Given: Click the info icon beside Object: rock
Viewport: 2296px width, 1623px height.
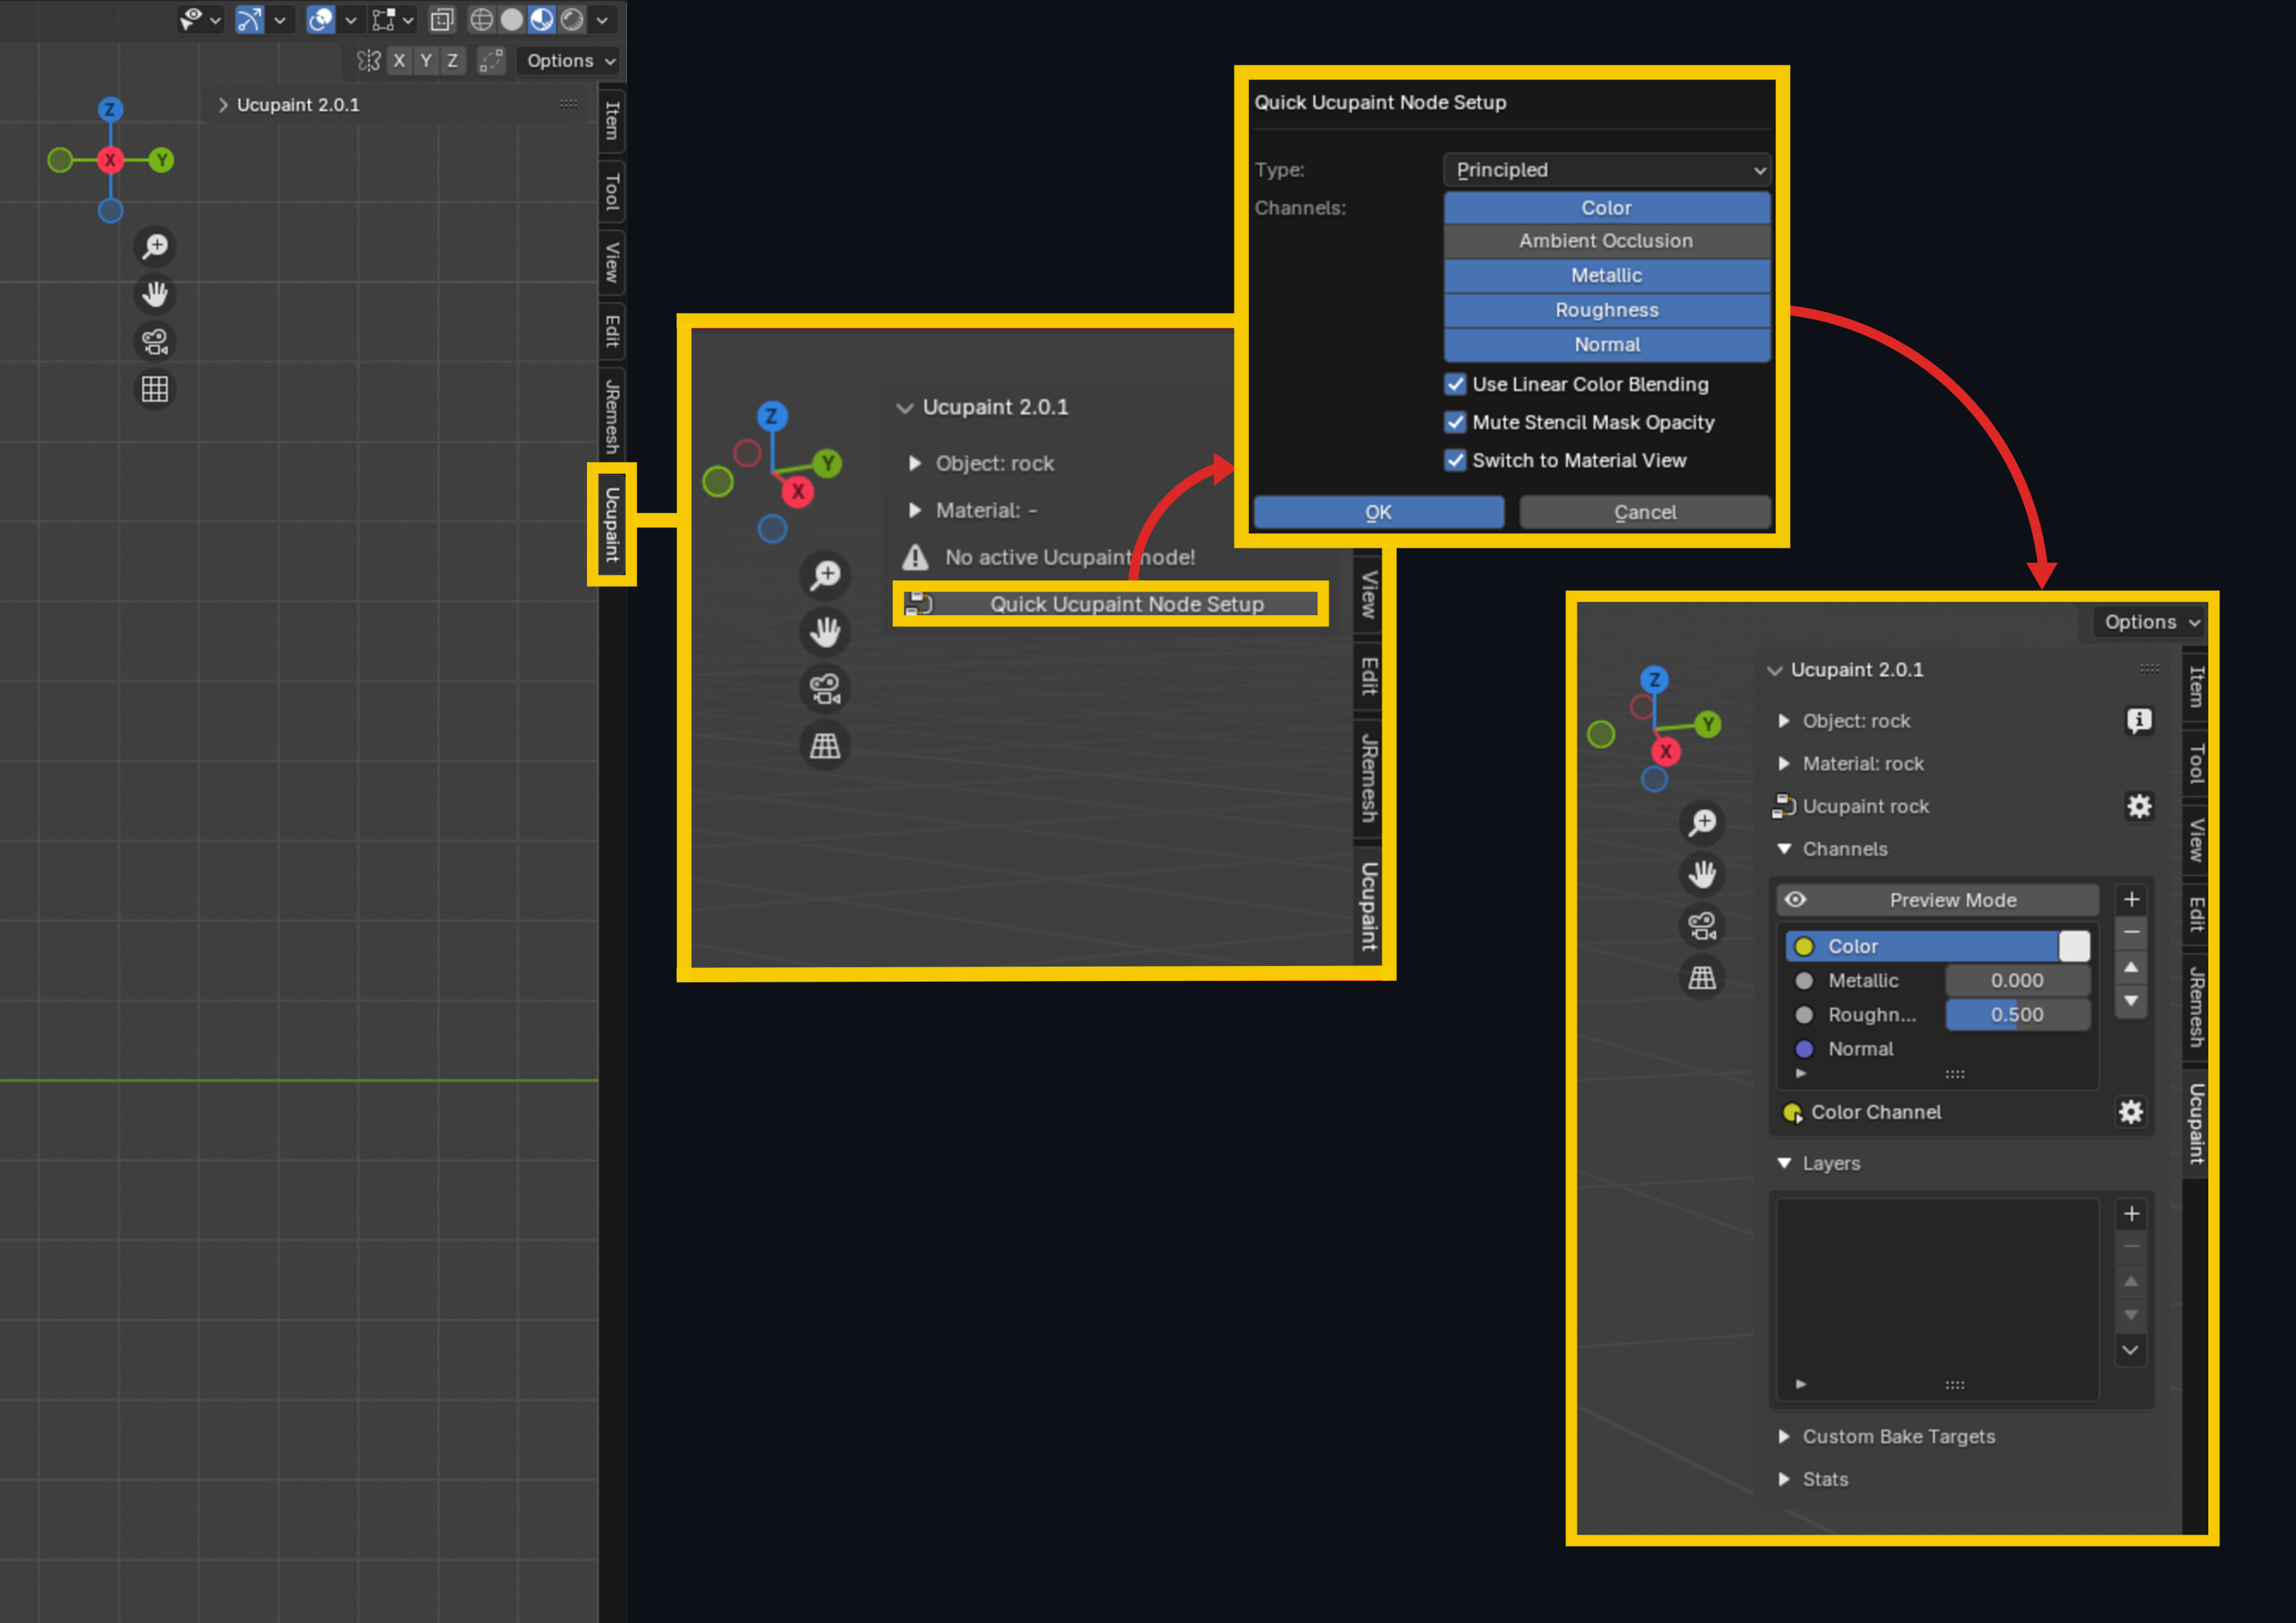Looking at the screenshot, I should pyautogui.click(x=2139, y=721).
